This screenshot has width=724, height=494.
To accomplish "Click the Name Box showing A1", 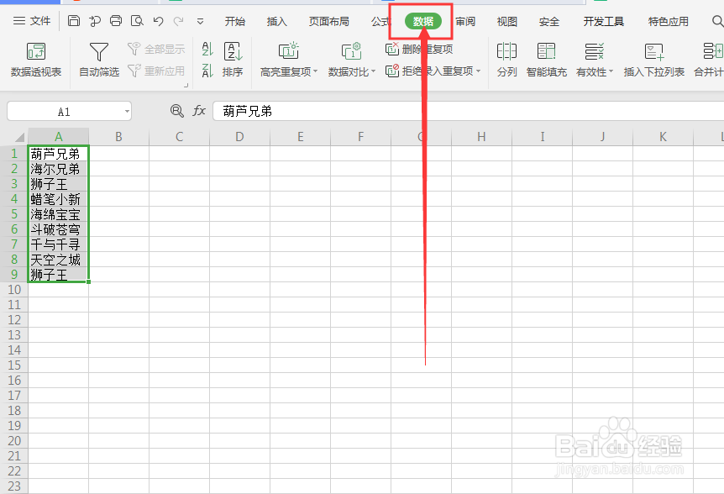I will 64,112.
